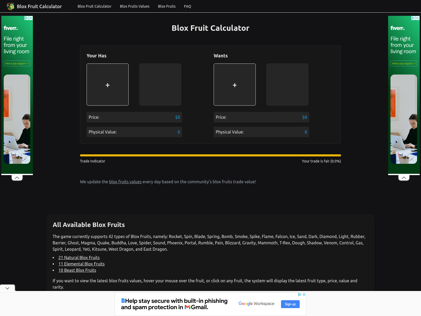Open the 21 Natural Blox Fruits link

pyautogui.click(x=79, y=257)
